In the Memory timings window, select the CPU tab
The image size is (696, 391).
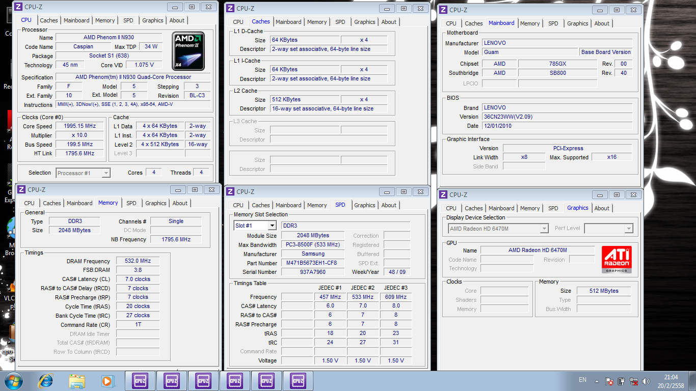[x=30, y=203]
